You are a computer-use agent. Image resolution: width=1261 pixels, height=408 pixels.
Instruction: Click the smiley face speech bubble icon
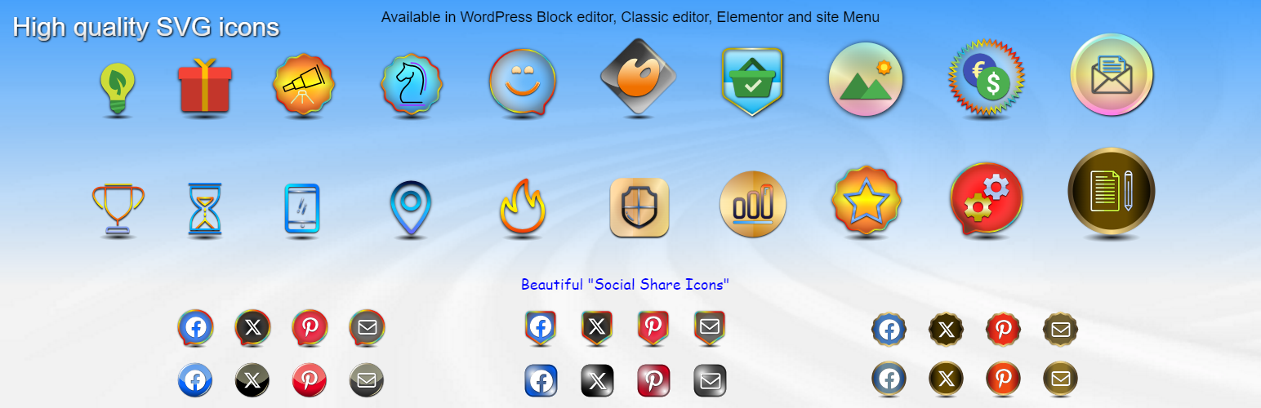[x=523, y=82]
